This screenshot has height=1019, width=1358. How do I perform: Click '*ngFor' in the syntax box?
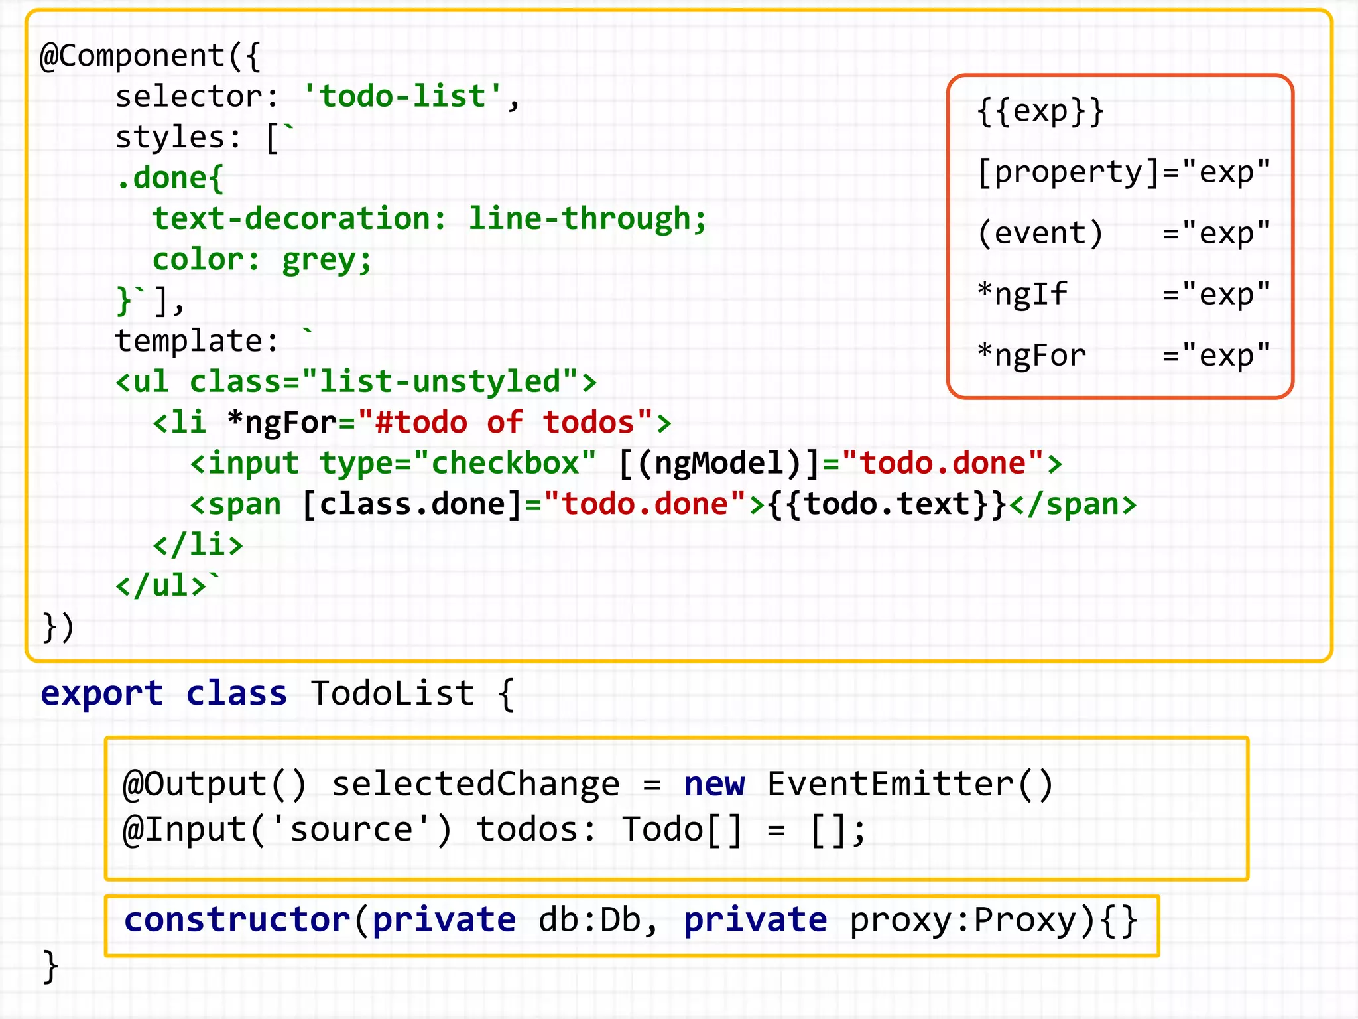point(1032,355)
